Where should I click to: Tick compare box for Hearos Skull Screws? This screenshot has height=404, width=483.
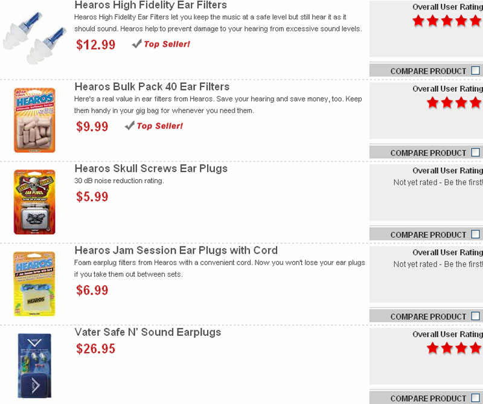pyautogui.click(x=476, y=234)
